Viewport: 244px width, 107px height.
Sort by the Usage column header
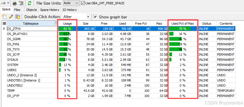(67, 24)
